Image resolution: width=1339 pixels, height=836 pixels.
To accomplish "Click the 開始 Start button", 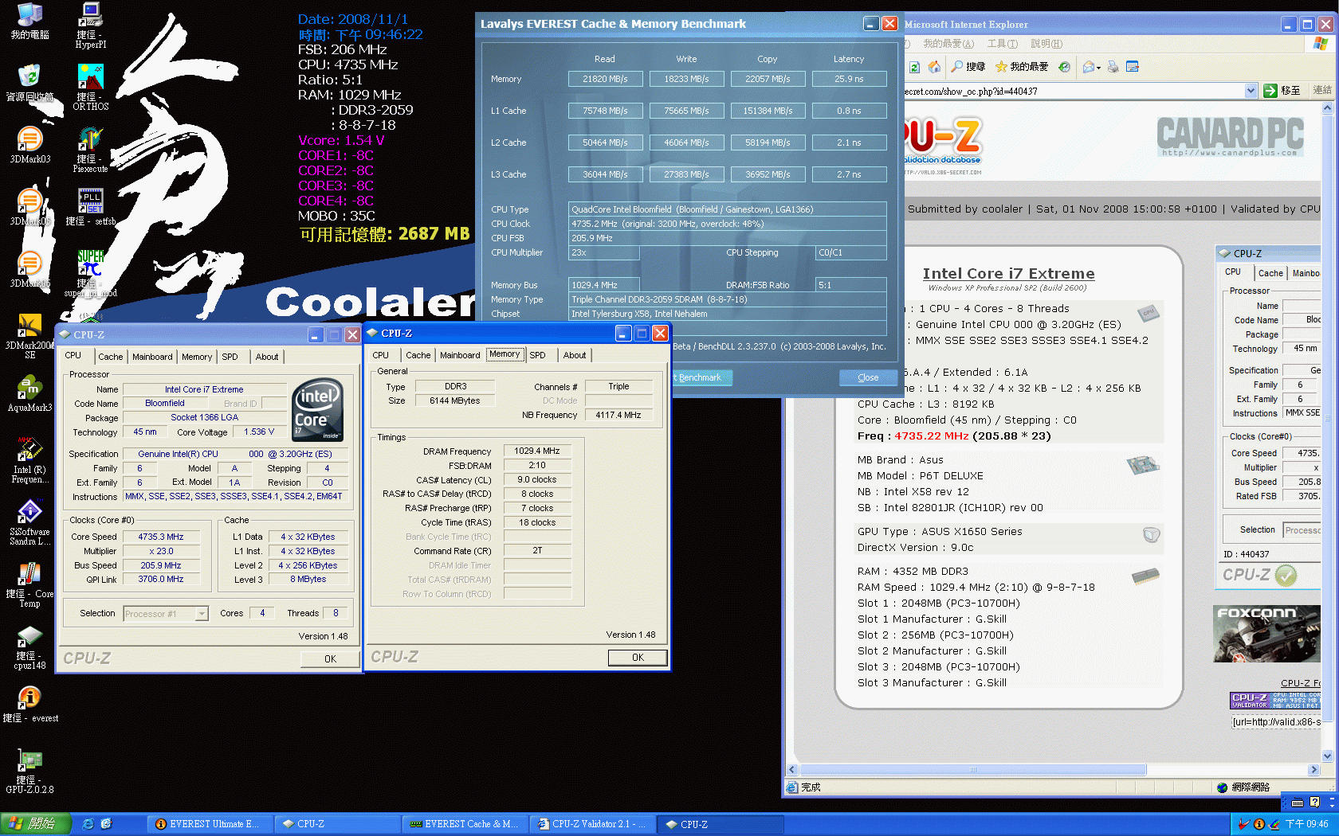I will click(x=36, y=824).
